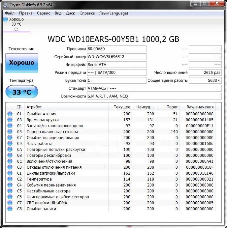The height and width of the screenshot is (228, 227).
Task: Click status orb of 05 Переназначенные сектора row
Action: point(10,131)
